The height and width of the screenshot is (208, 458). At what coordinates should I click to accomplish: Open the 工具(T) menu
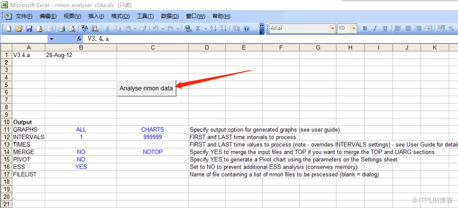point(145,16)
